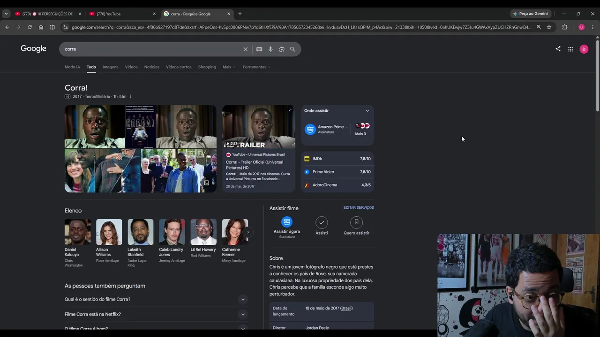Click the EDITAR SERVIÇOS link

(359, 207)
